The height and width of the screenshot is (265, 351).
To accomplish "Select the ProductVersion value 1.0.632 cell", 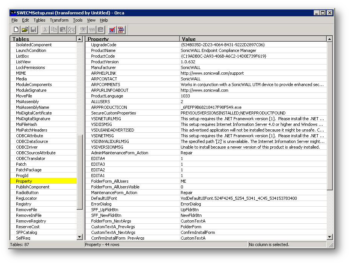I will click(x=188, y=62).
